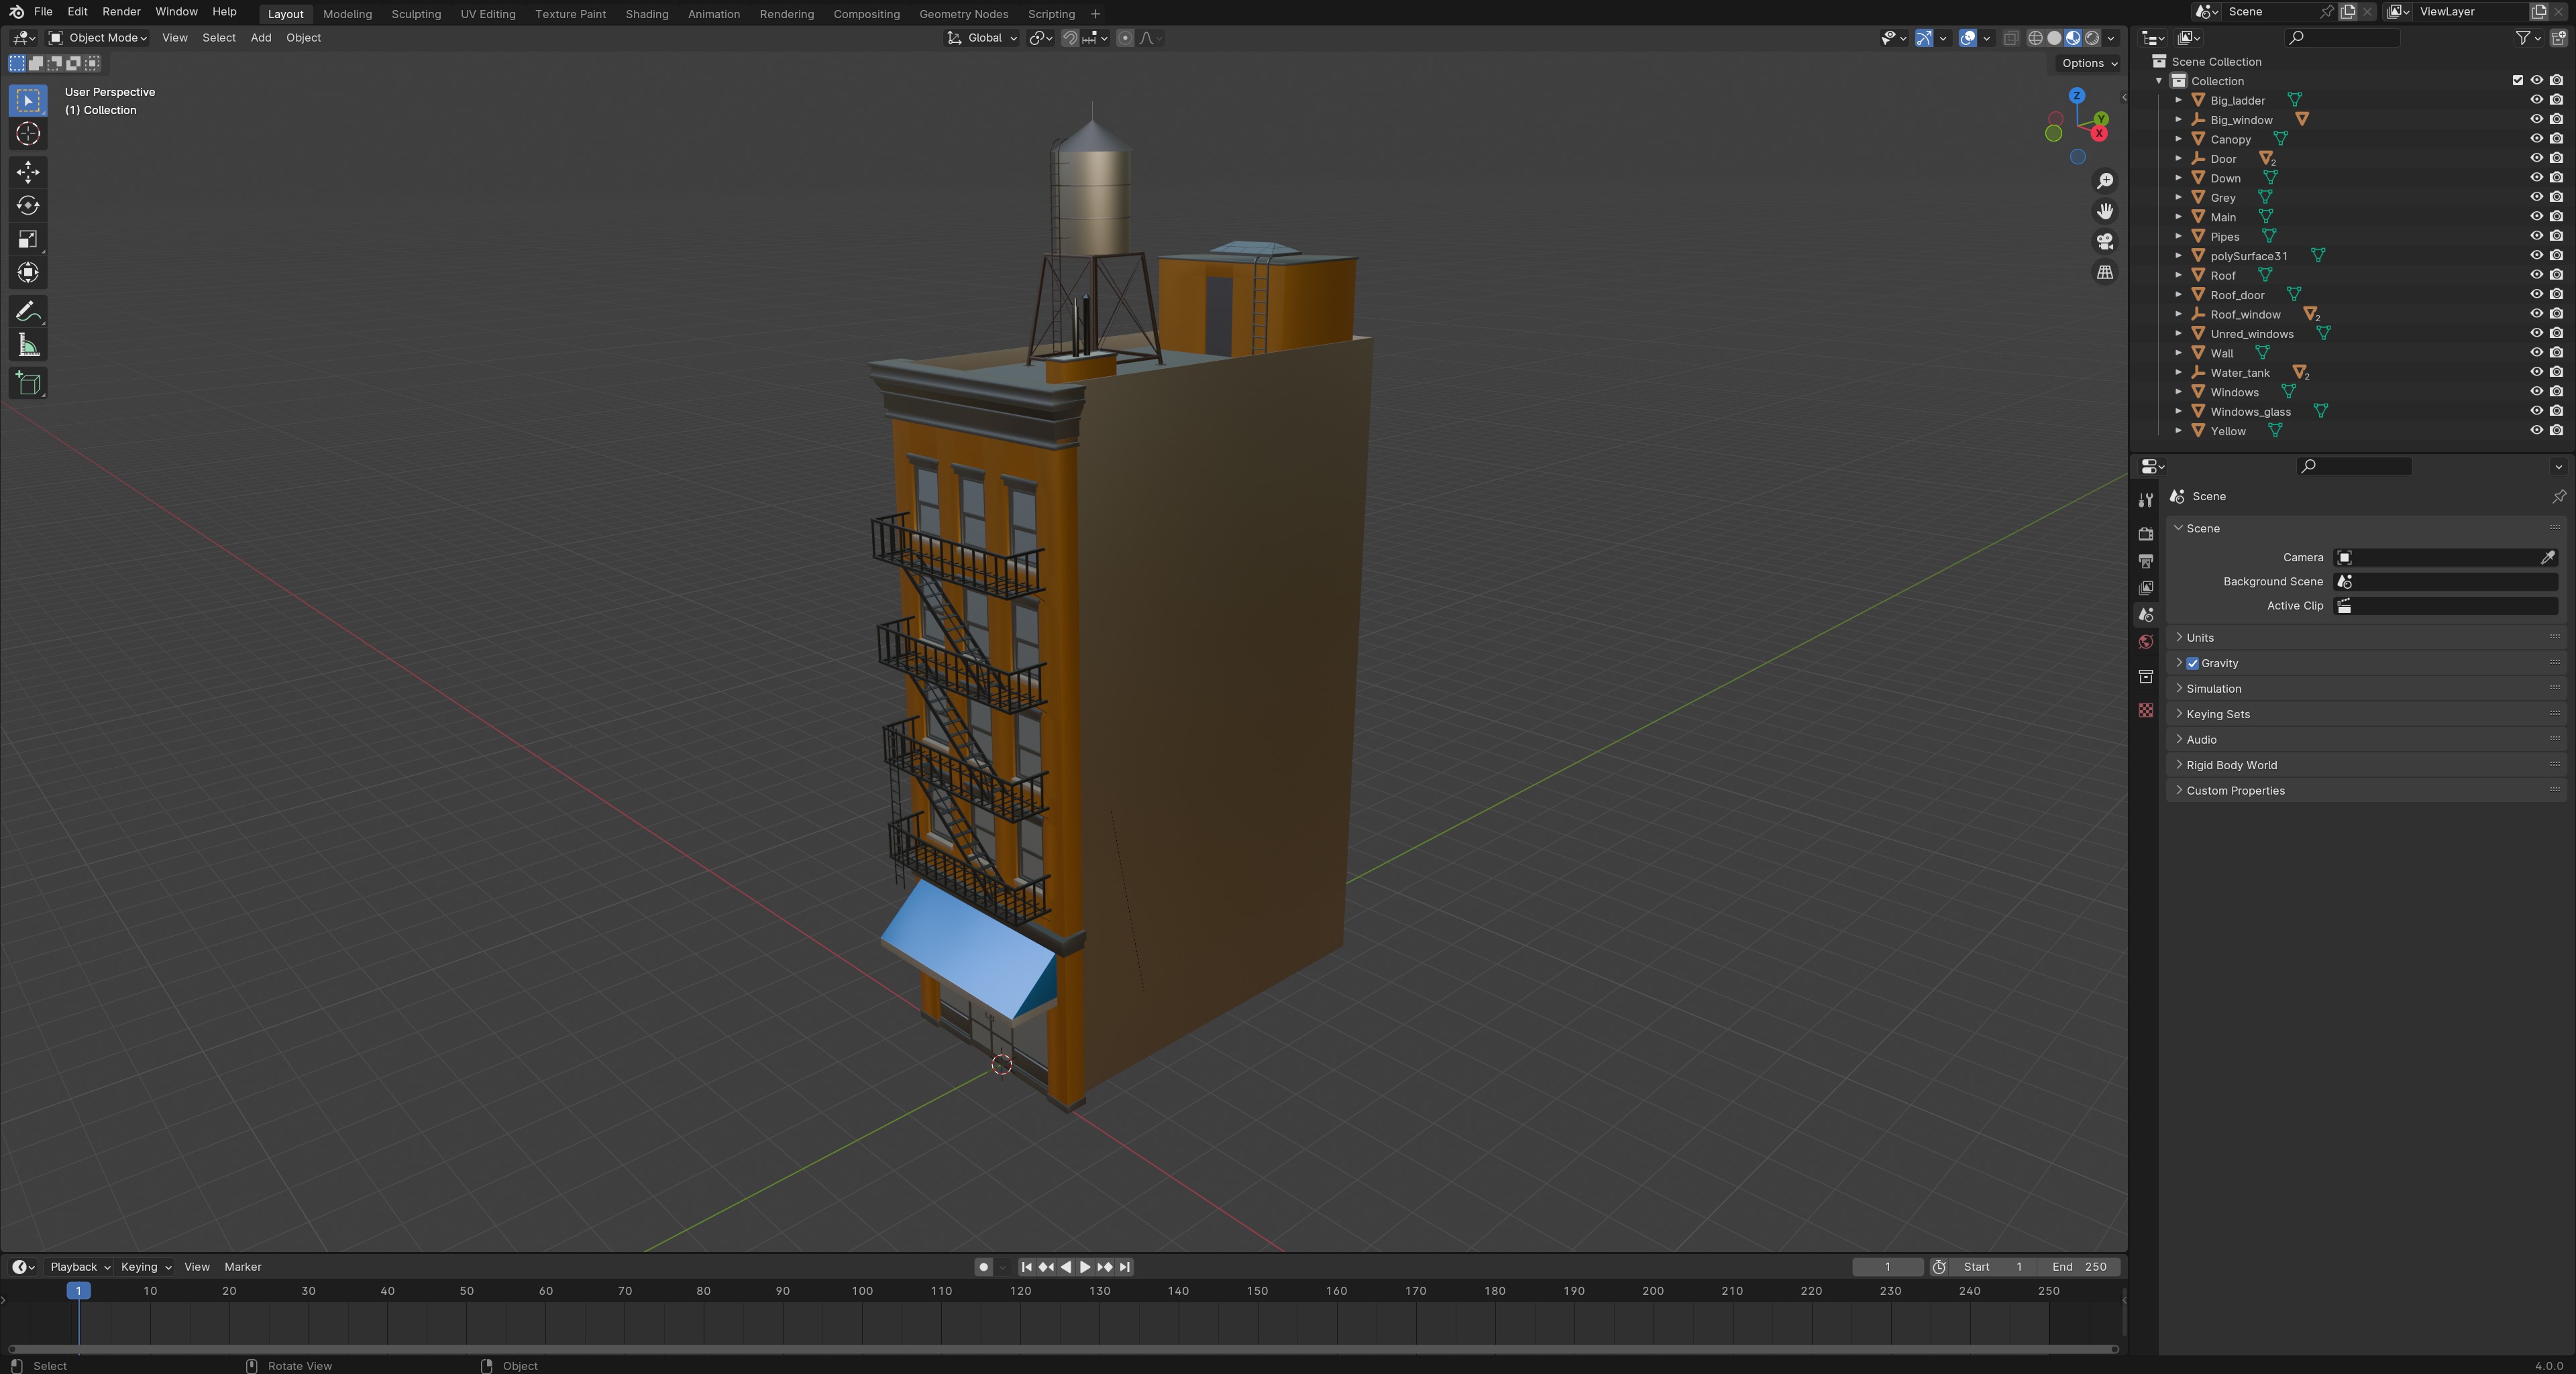Screen dimensions: 2576x1374
Task: Click the End frame field
Action: [x=2078, y=1266]
